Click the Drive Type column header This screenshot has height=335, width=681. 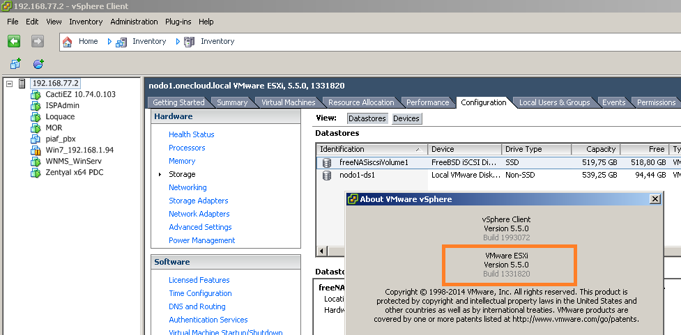tap(537, 149)
